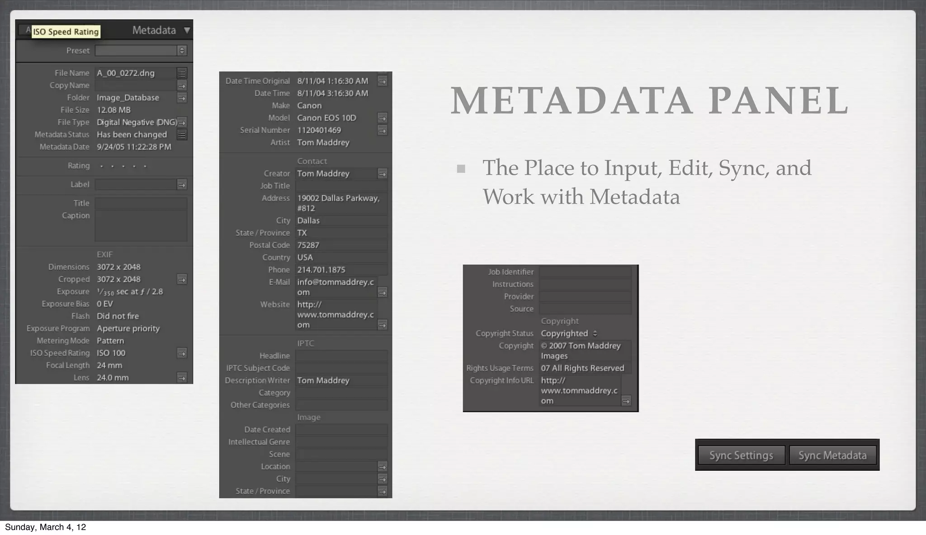Collapse the Metadata panel header triangle
Image resolution: width=926 pixels, height=535 pixels.
pos(187,30)
